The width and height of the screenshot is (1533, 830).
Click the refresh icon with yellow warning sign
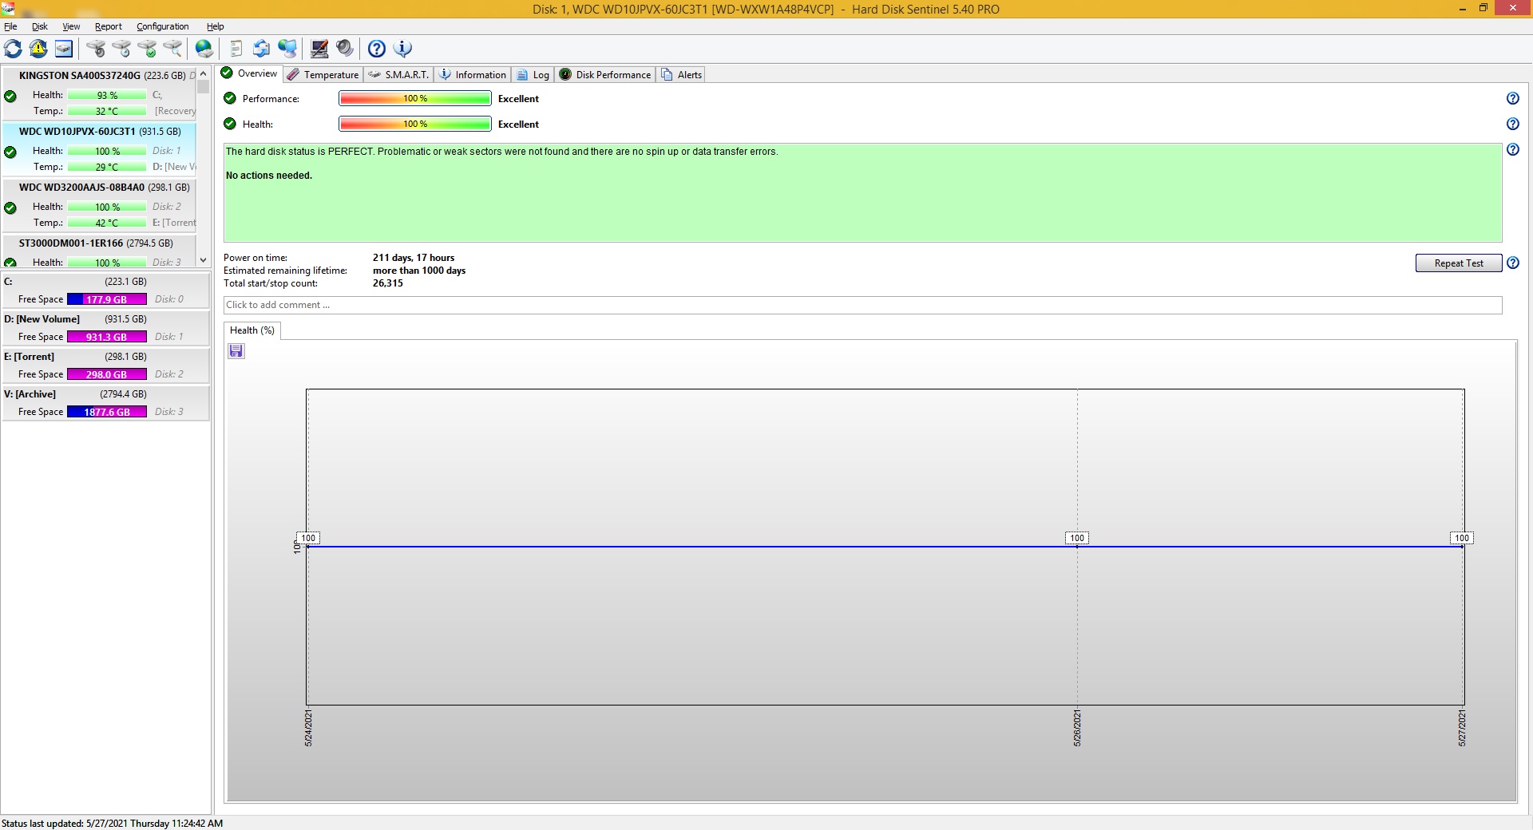coord(38,49)
